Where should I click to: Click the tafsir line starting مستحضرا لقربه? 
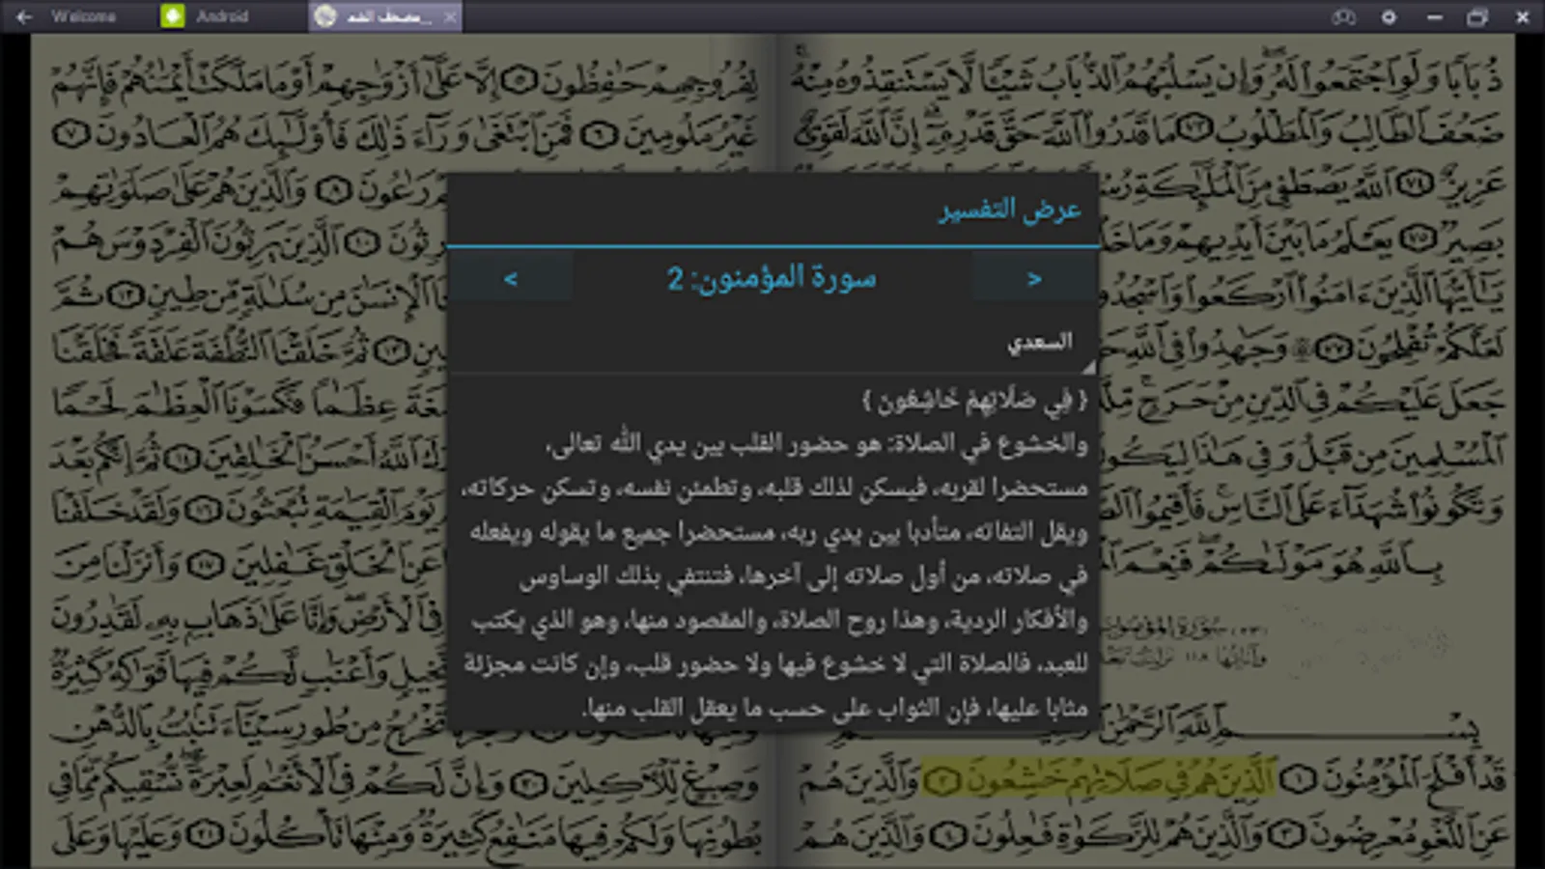774,489
